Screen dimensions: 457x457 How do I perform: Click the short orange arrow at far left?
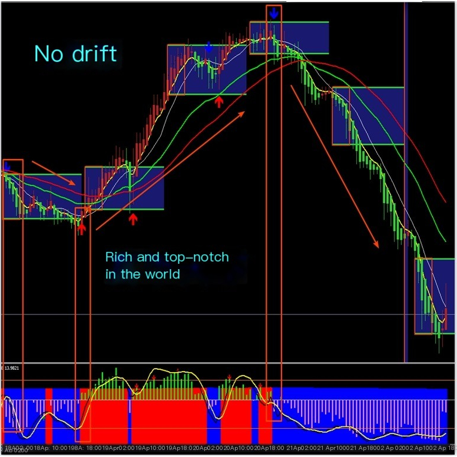(x=53, y=173)
